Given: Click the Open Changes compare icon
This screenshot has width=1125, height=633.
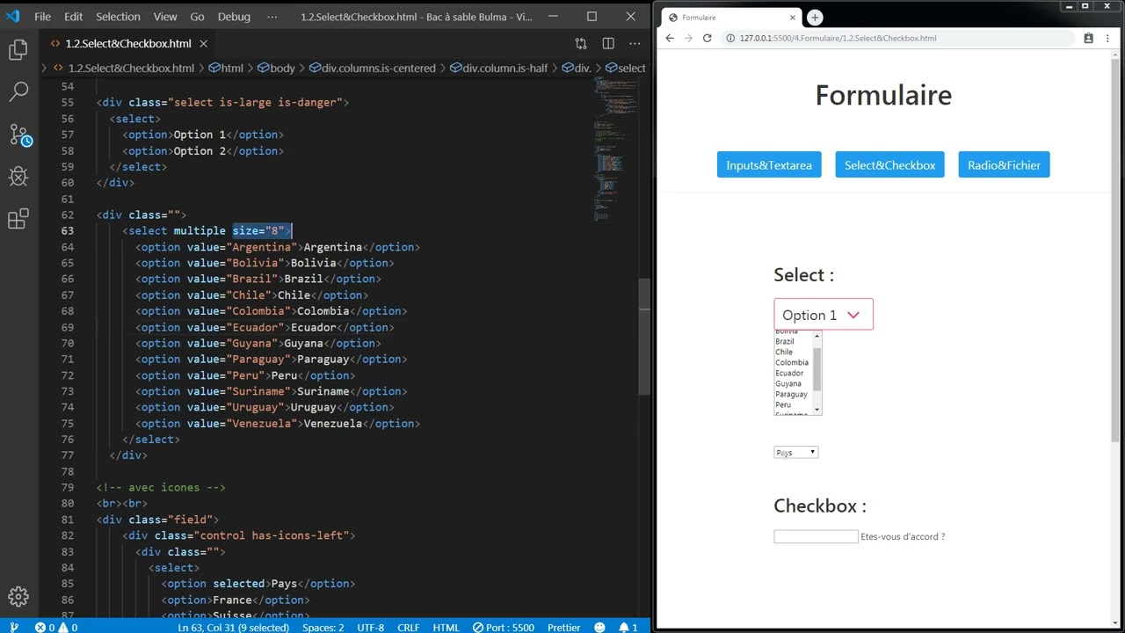Looking at the screenshot, I should [581, 43].
